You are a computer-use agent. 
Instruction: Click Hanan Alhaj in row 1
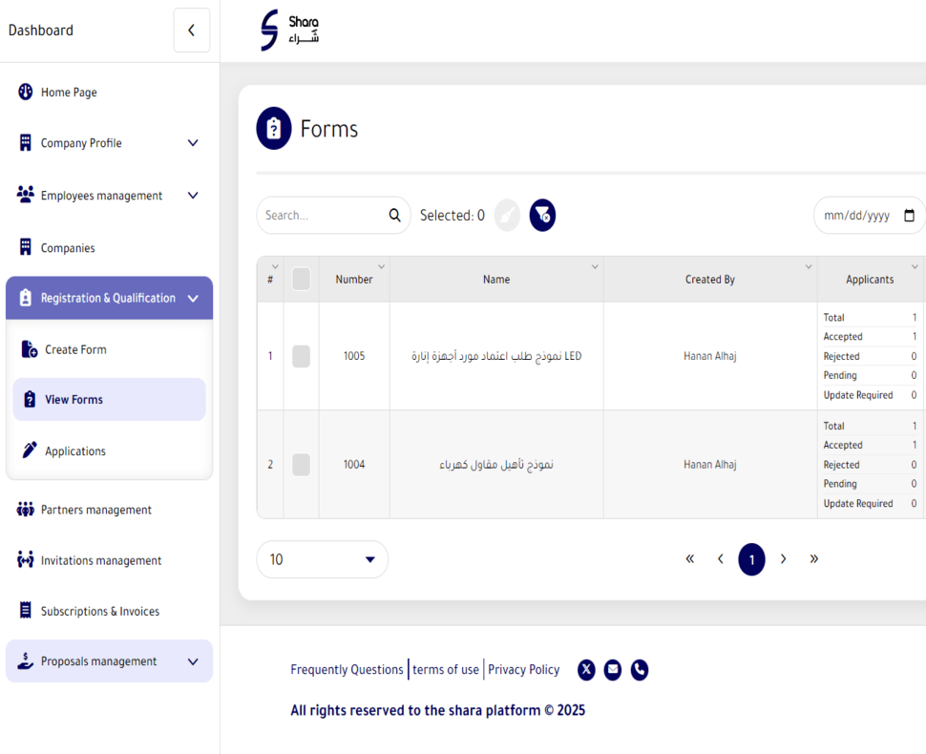[x=710, y=356]
